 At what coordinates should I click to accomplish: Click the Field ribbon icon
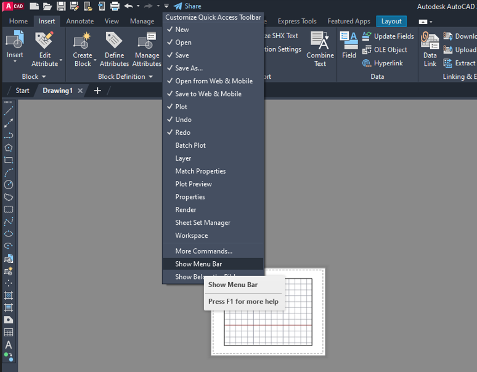coord(349,40)
